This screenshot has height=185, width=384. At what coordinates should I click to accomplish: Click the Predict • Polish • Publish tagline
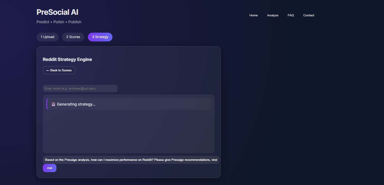pos(59,22)
